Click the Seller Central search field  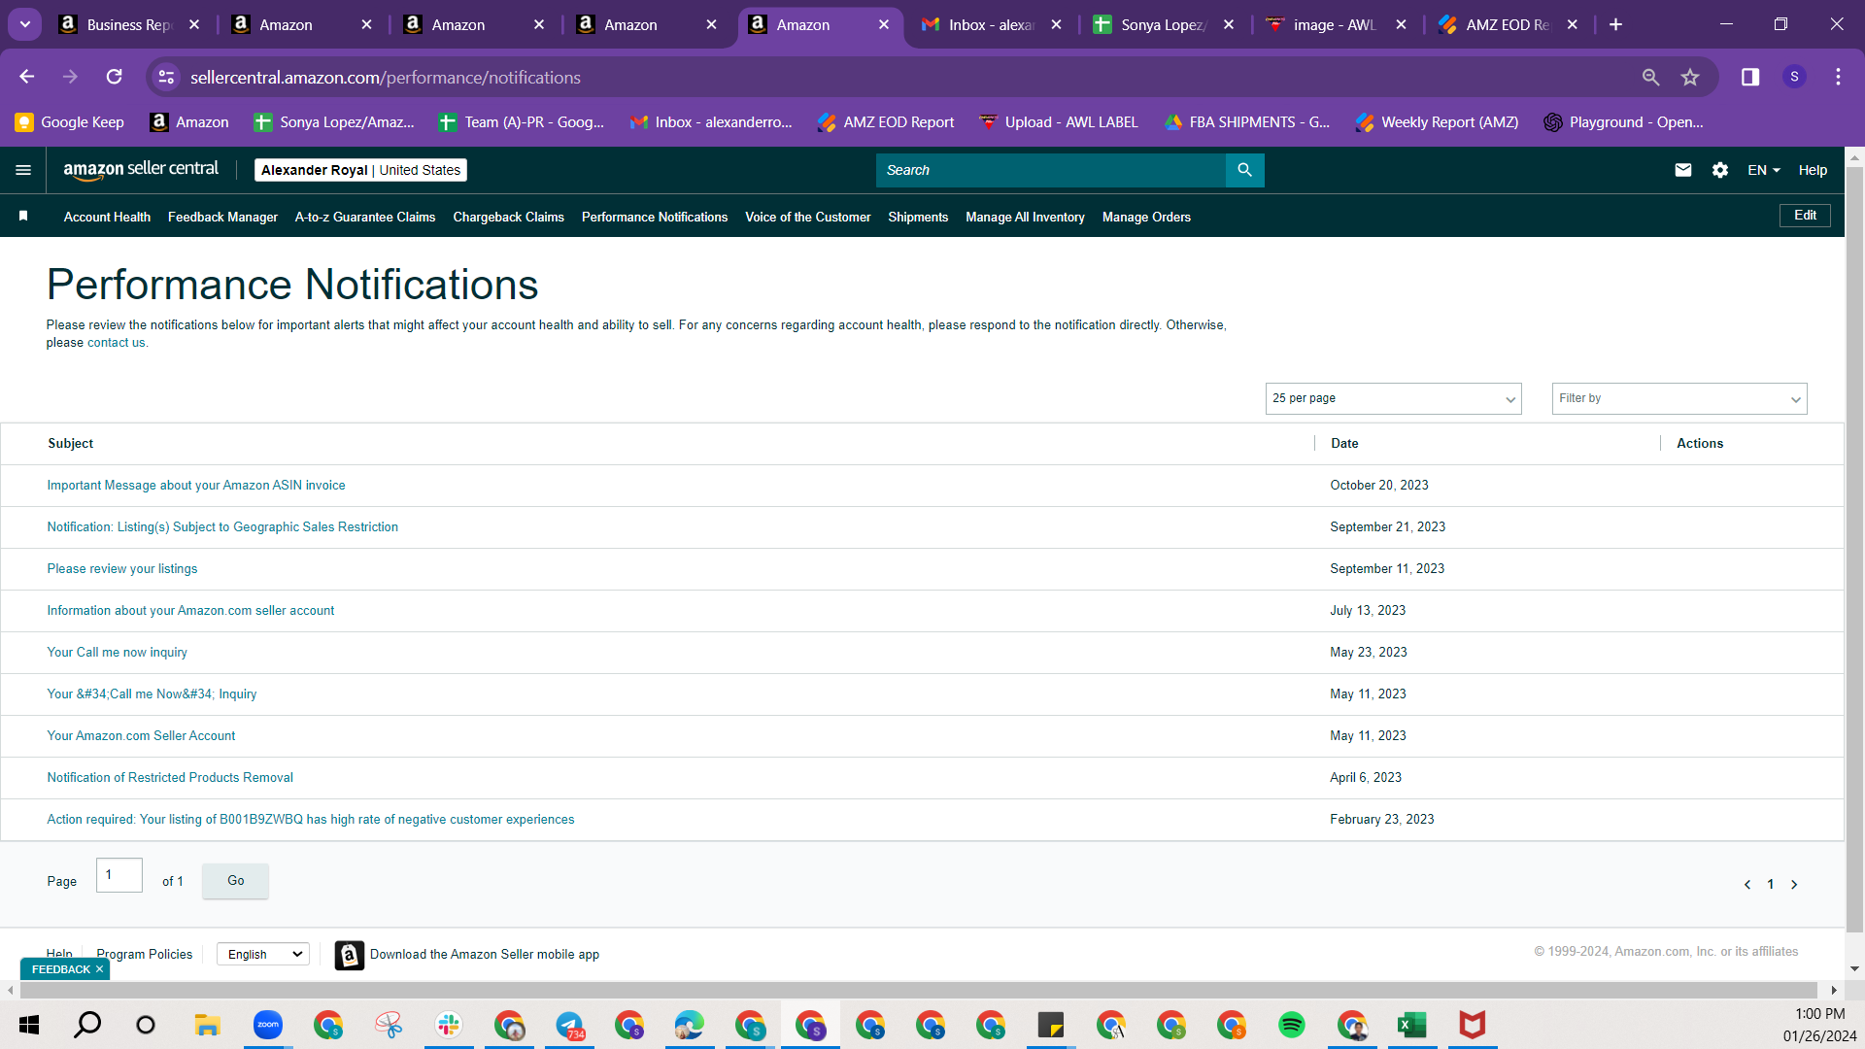tap(1050, 170)
